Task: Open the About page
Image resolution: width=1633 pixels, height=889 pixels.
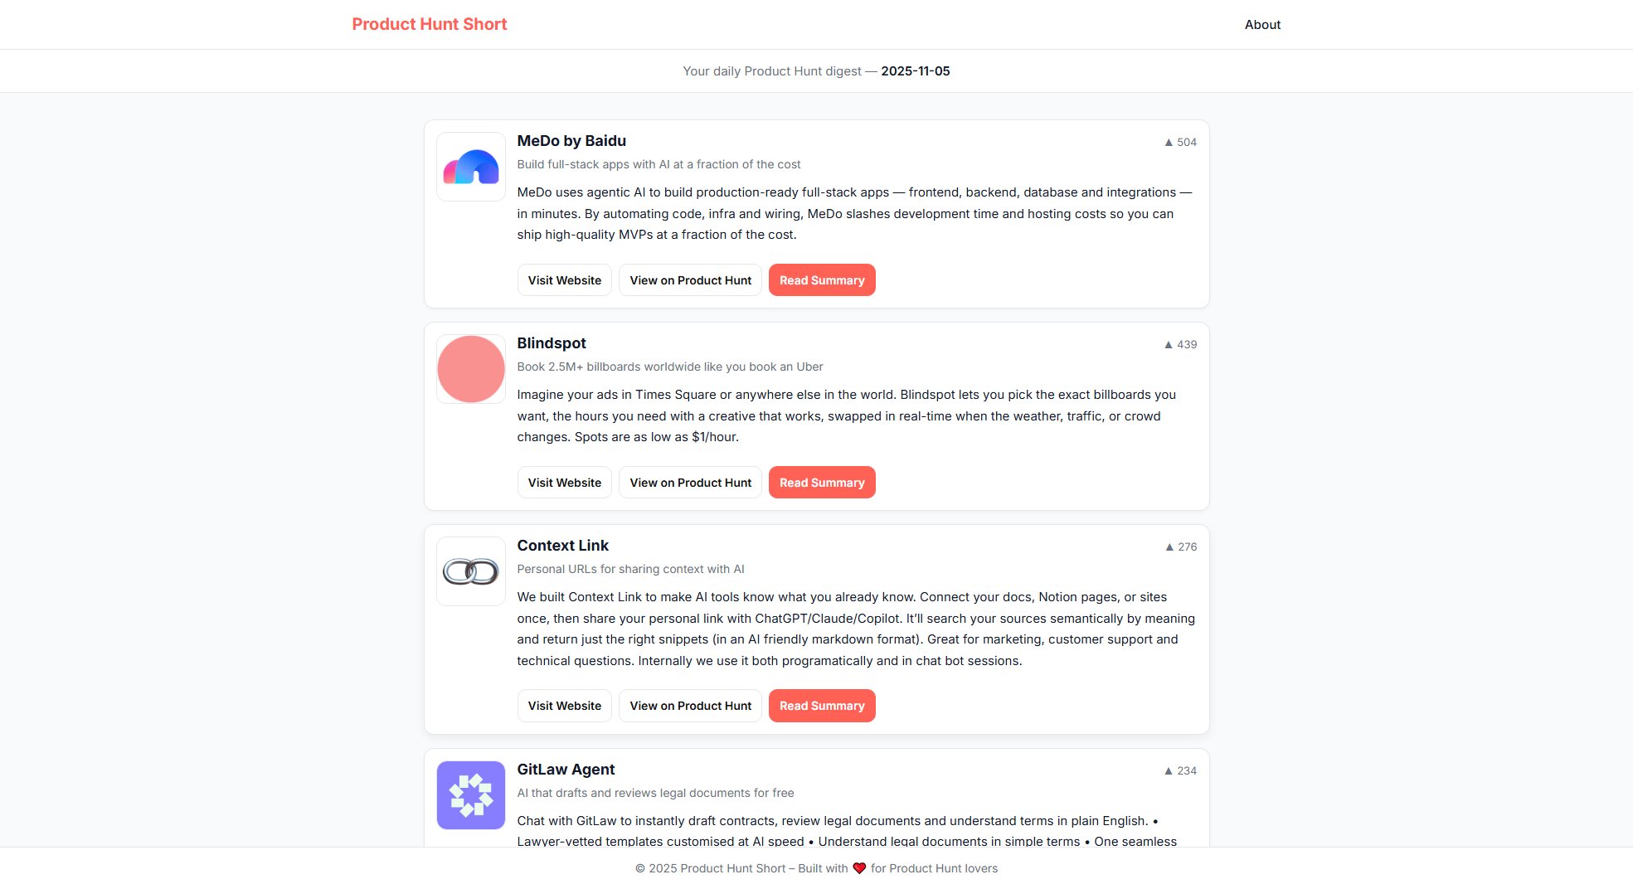Action: click(1261, 24)
